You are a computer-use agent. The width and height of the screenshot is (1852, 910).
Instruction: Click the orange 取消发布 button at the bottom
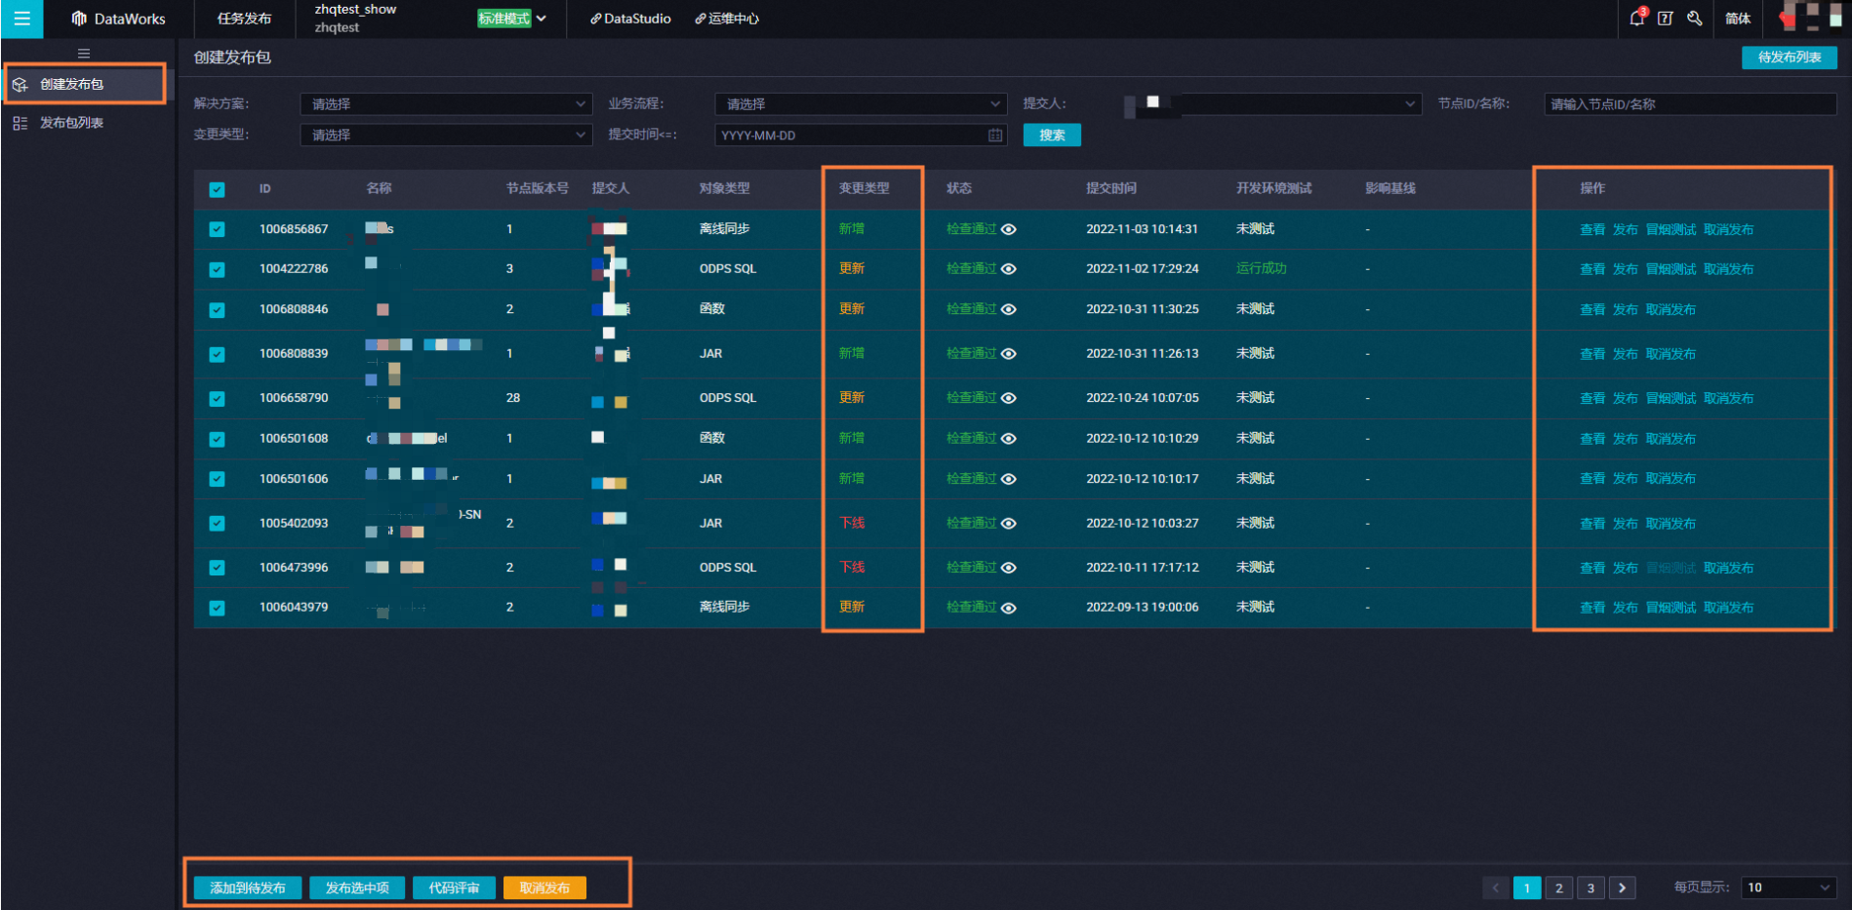(x=544, y=888)
